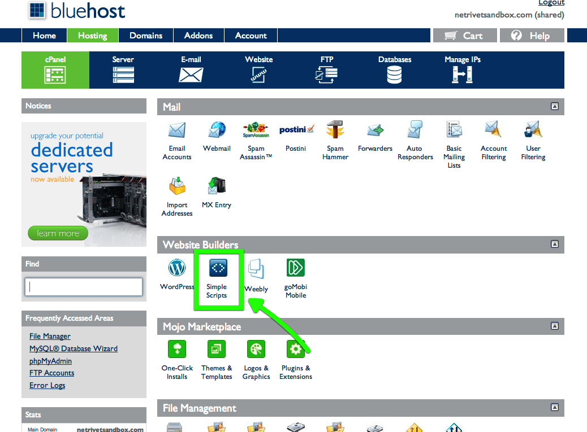The width and height of the screenshot is (587, 432).
Task: Switch to the E-mail tab
Action: [191, 70]
